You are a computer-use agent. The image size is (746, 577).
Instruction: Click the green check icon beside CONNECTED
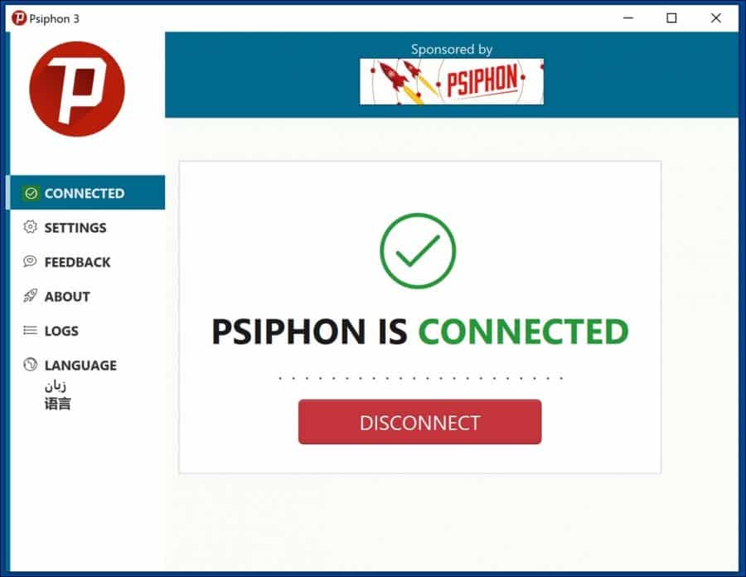31,193
